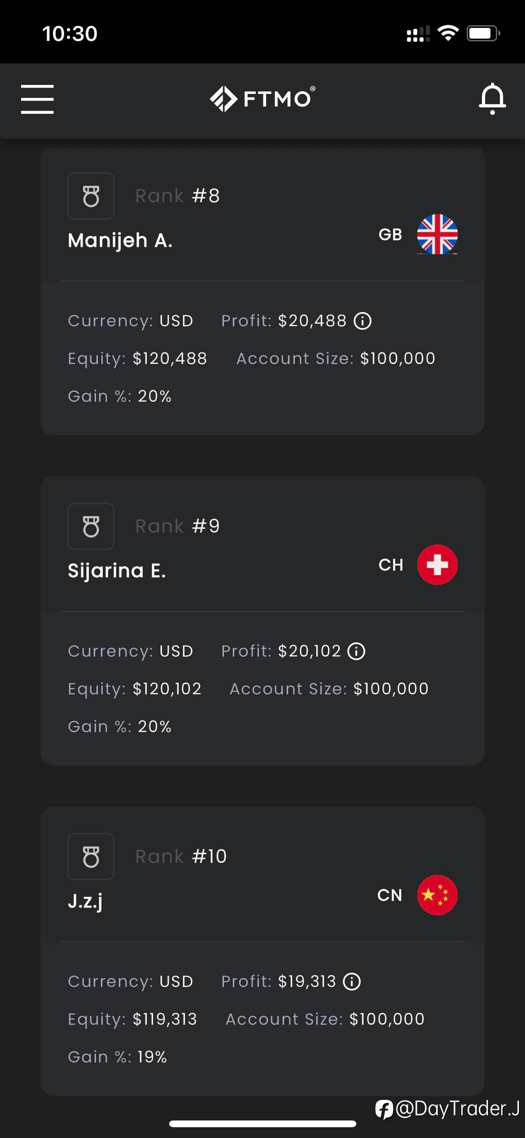This screenshot has width=525, height=1138.
Task: Select trader name Manijeh A.
Action: [120, 240]
